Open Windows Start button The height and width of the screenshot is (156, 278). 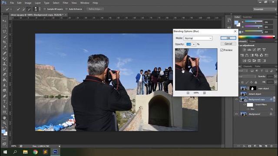pos(5,152)
